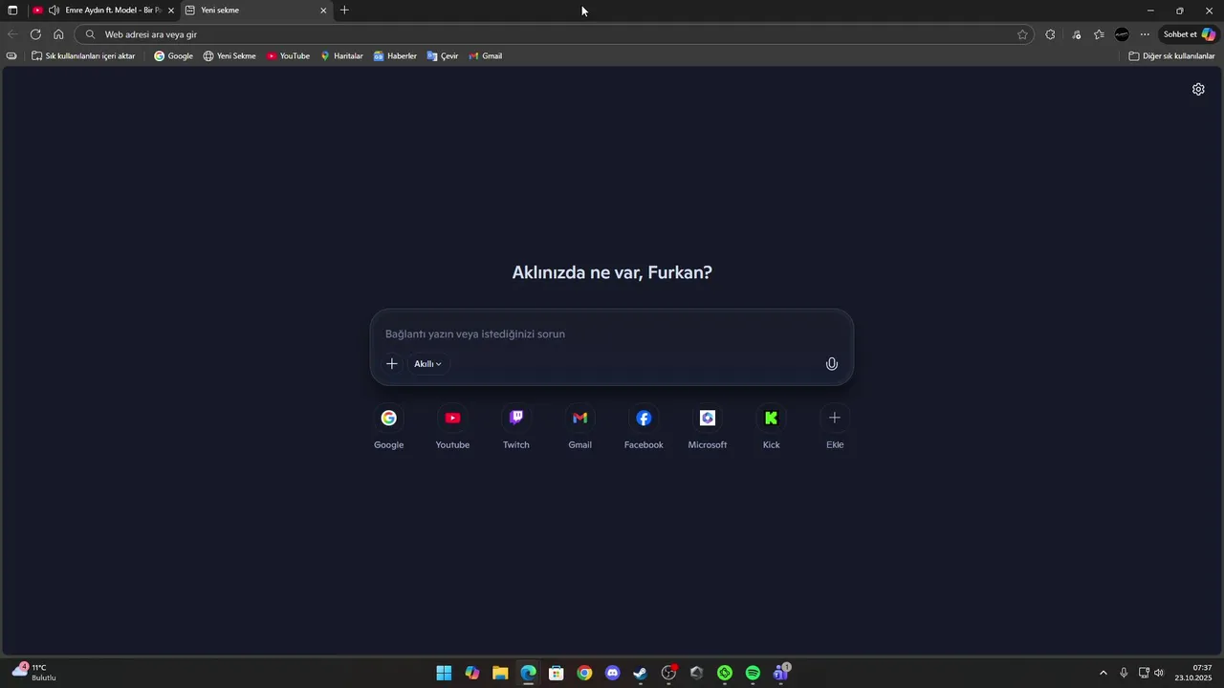Open the favorites list icon
This screenshot has width=1224, height=688.
click(1099, 34)
